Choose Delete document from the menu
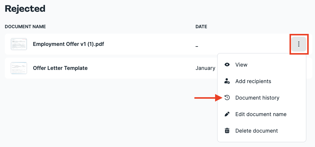The width and height of the screenshot is (315, 147). tap(262, 130)
